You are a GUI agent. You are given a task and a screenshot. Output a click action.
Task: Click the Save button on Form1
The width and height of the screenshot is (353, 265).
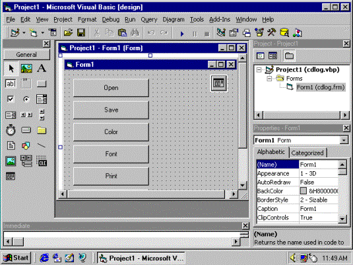point(111,110)
